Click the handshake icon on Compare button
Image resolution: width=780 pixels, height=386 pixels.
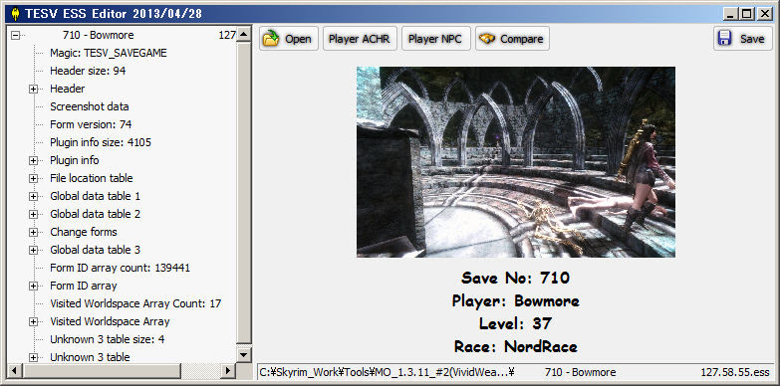click(x=487, y=39)
